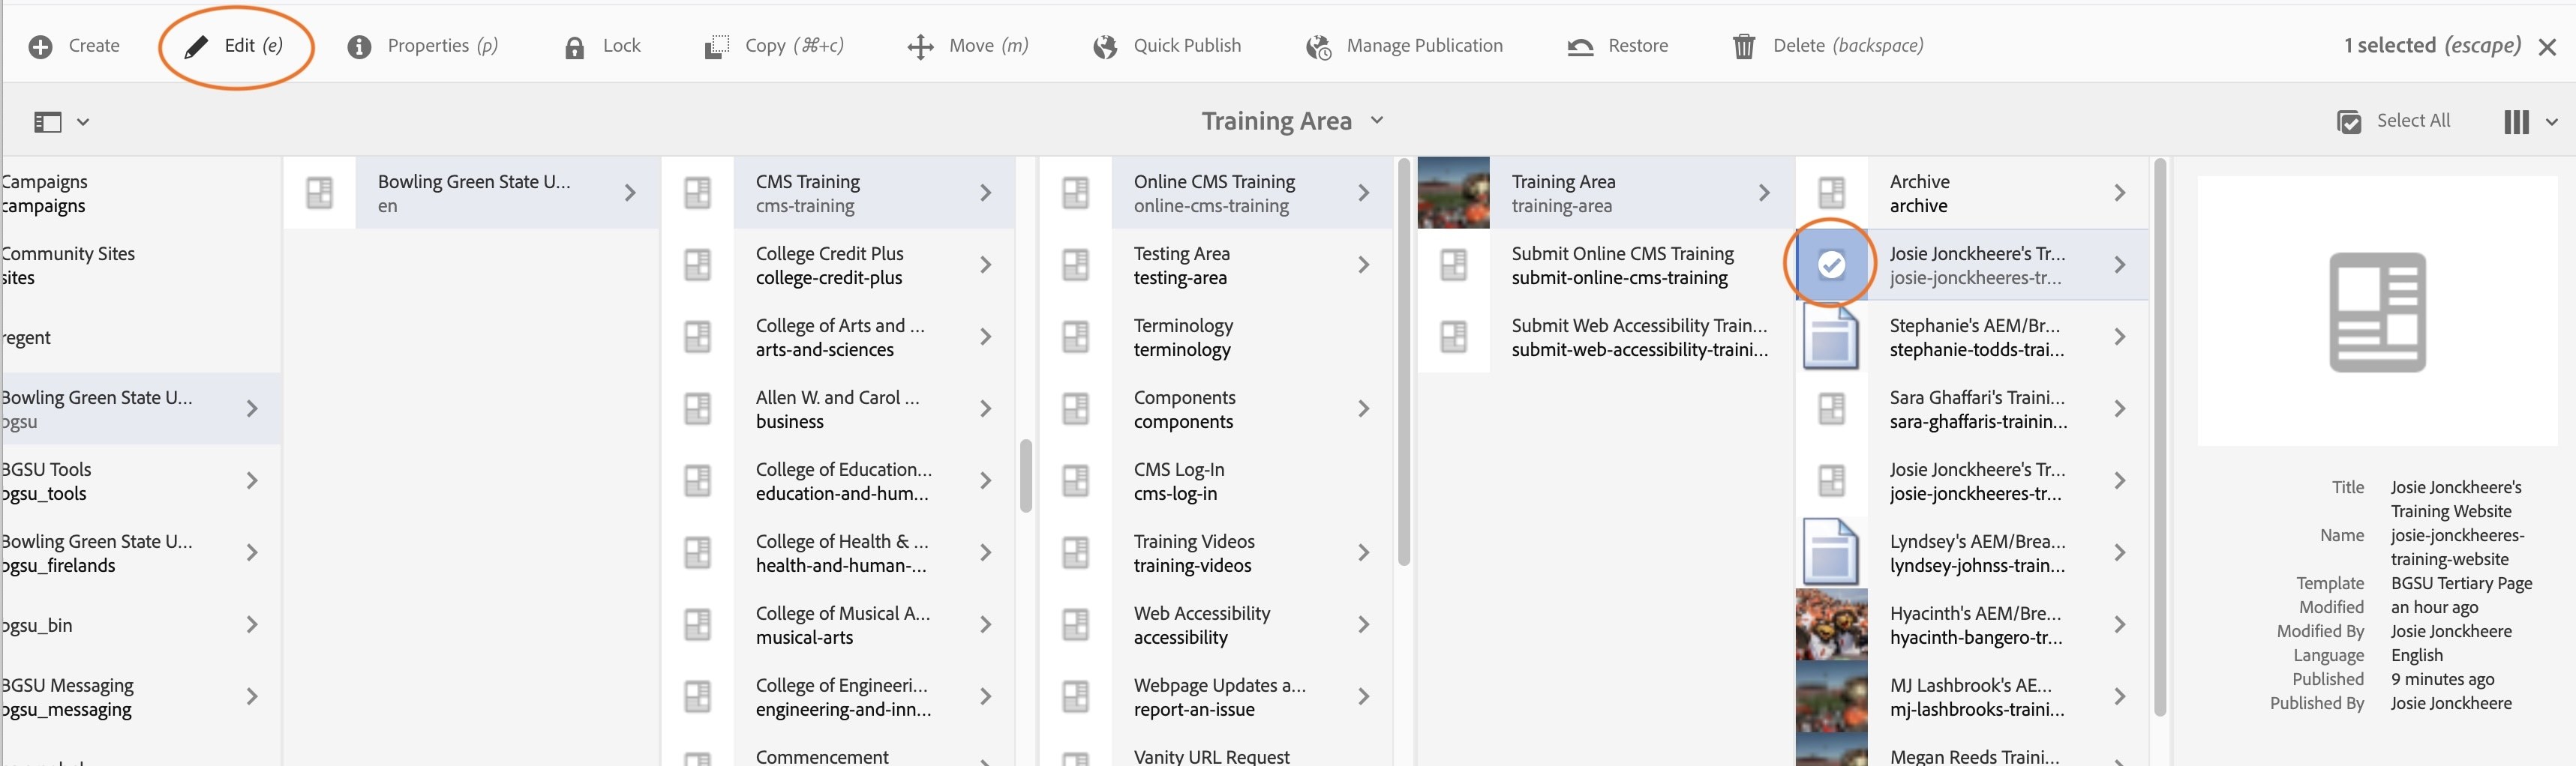Click the page icon beside CMS Log-In

[x=1076, y=480]
